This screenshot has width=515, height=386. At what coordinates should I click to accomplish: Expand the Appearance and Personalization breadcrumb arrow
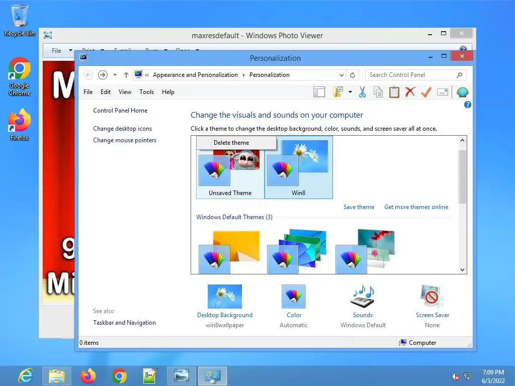click(x=244, y=75)
